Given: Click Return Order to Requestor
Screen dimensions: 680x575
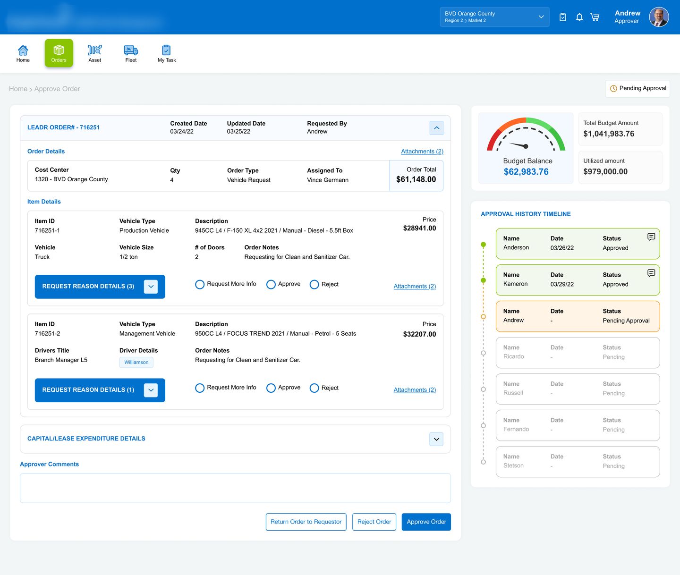Looking at the screenshot, I should [x=306, y=522].
